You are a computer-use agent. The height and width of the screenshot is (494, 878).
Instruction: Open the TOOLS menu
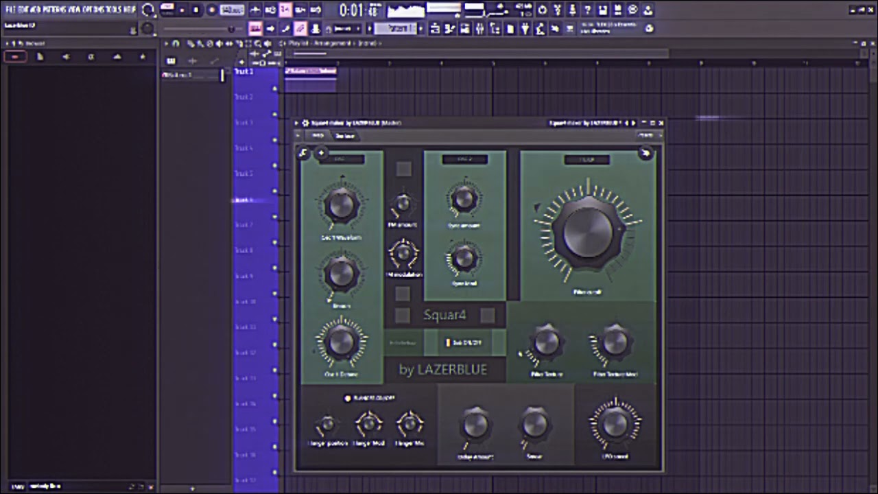tap(114, 10)
